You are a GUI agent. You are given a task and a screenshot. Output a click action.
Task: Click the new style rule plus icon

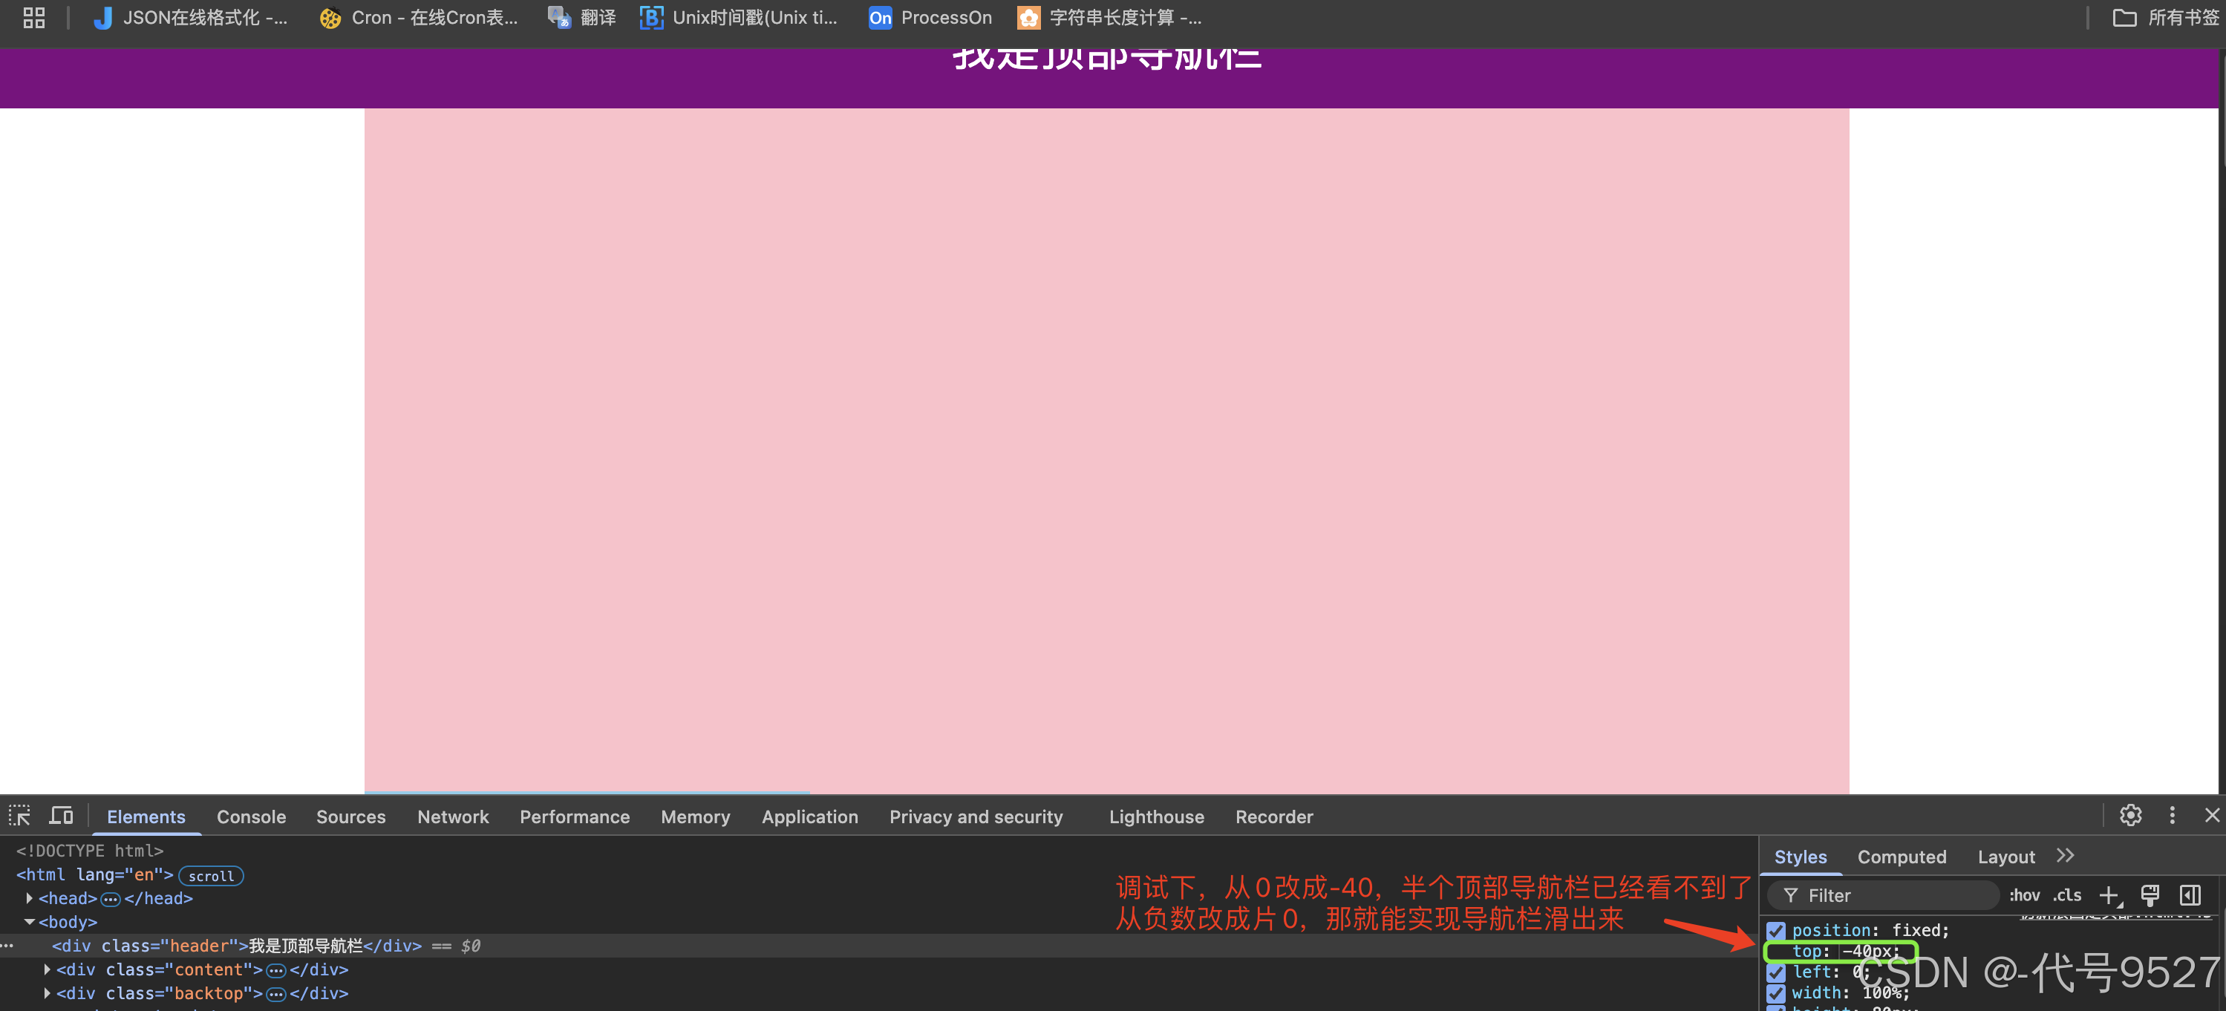[2109, 895]
